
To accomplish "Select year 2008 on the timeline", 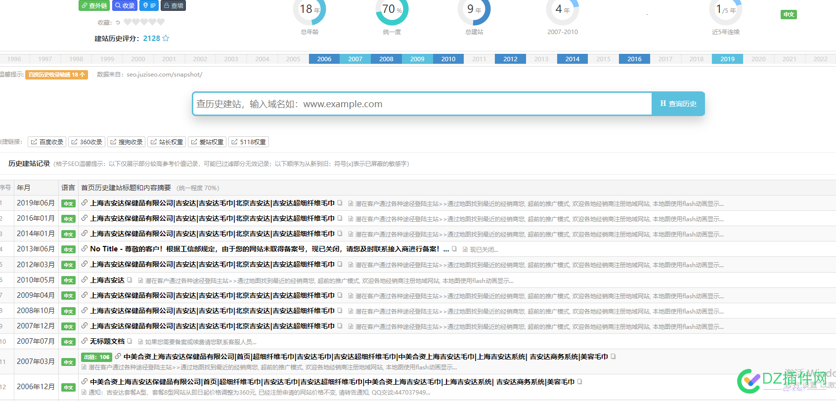I will tap(386, 59).
